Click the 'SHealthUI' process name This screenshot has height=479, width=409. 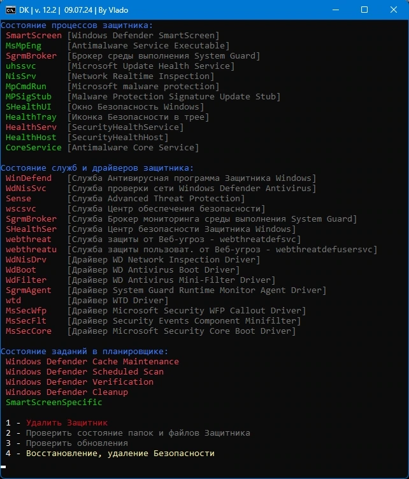tap(29, 106)
